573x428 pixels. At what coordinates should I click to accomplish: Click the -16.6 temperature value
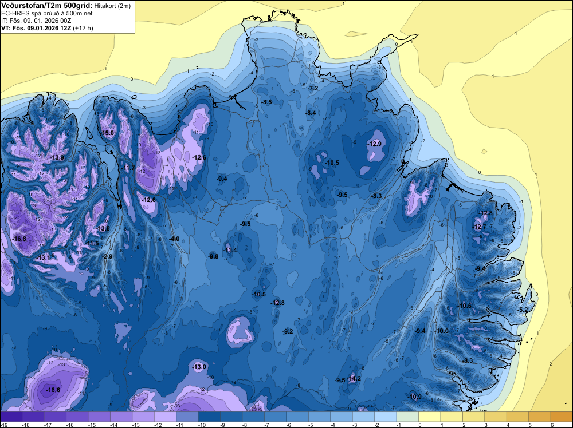(x=53, y=390)
